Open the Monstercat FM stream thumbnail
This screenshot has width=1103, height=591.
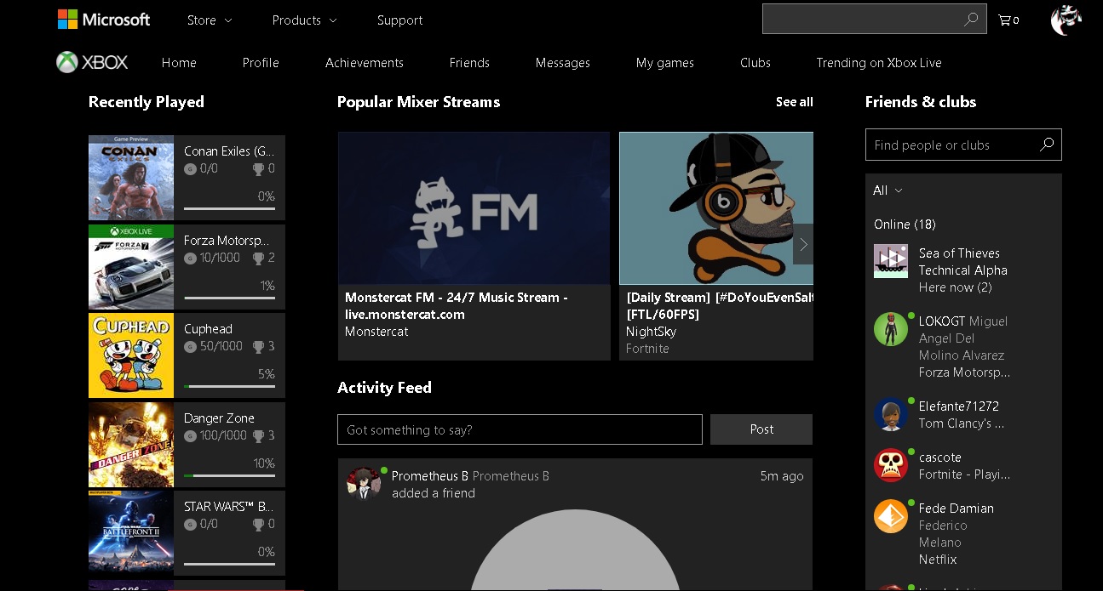coord(474,208)
